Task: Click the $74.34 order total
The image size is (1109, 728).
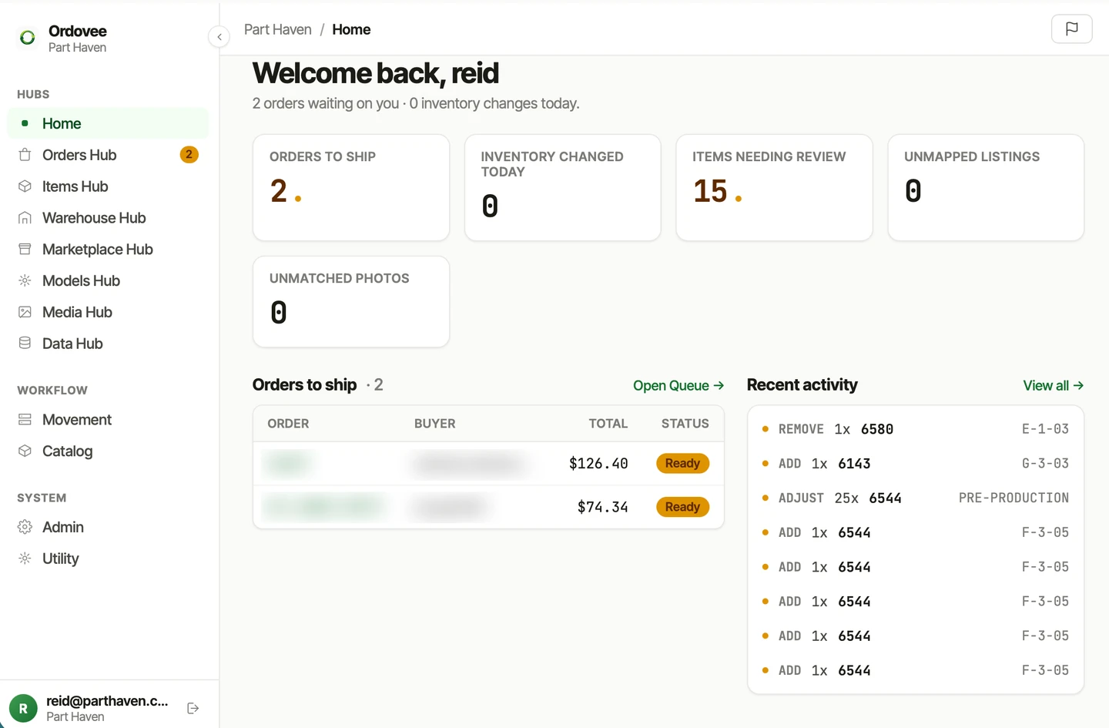Action: click(x=603, y=507)
